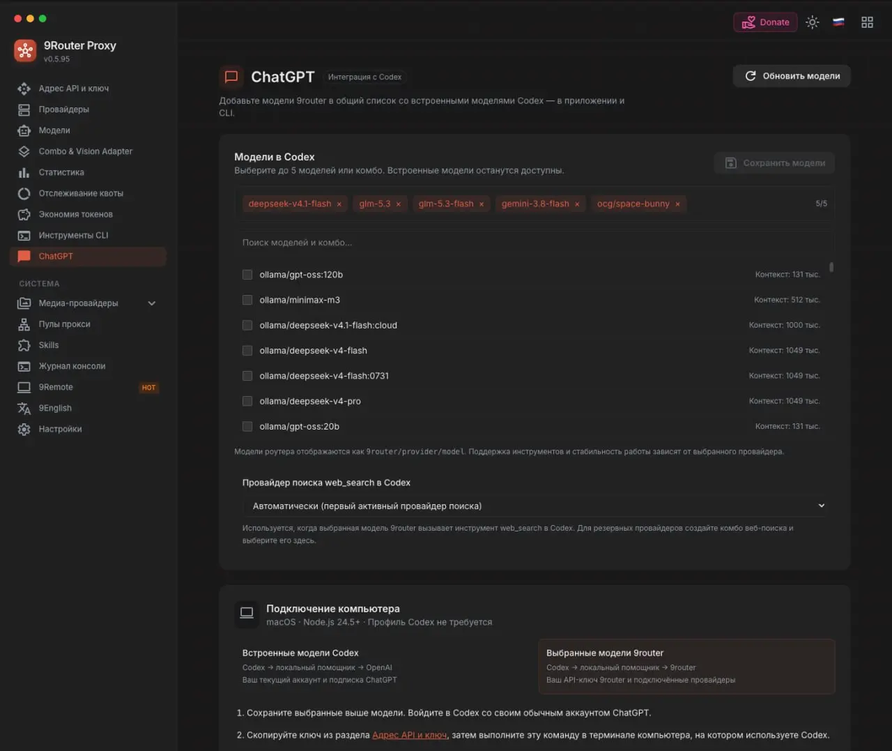Open the Статистика bar chart icon

(24, 172)
